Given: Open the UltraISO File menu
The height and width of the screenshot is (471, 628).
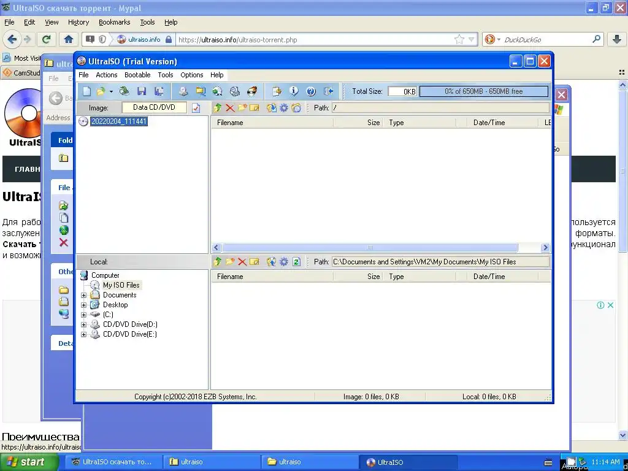Looking at the screenshot, I should tap(83, 75).
